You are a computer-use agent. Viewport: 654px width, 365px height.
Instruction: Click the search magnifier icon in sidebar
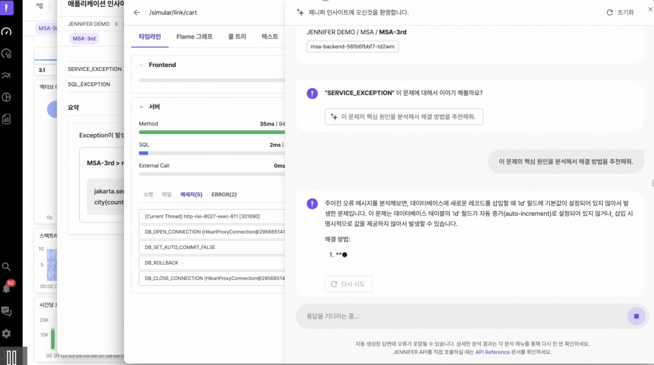[x=6, y=267]
